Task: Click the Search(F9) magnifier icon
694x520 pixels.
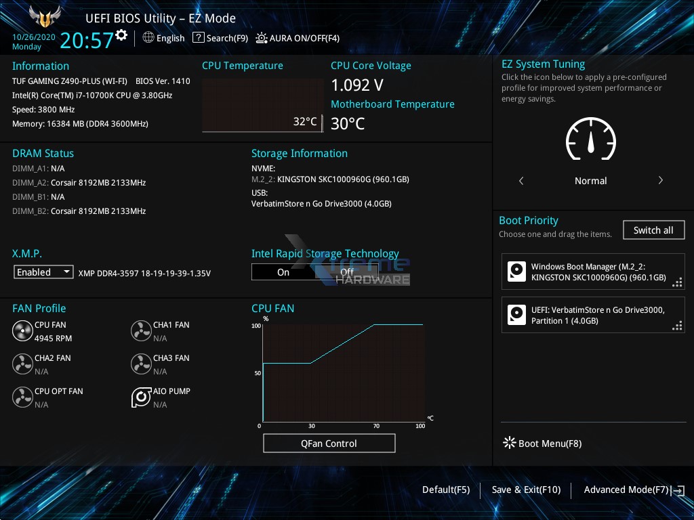Action: pos(198,38)
